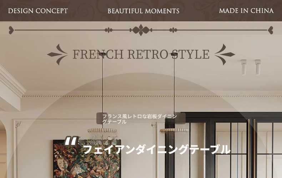The height and width of the screenshot is (178, 282).
Task: Click the flourish left of FRENCH RETRO STYLE
Action: [57, 54]
